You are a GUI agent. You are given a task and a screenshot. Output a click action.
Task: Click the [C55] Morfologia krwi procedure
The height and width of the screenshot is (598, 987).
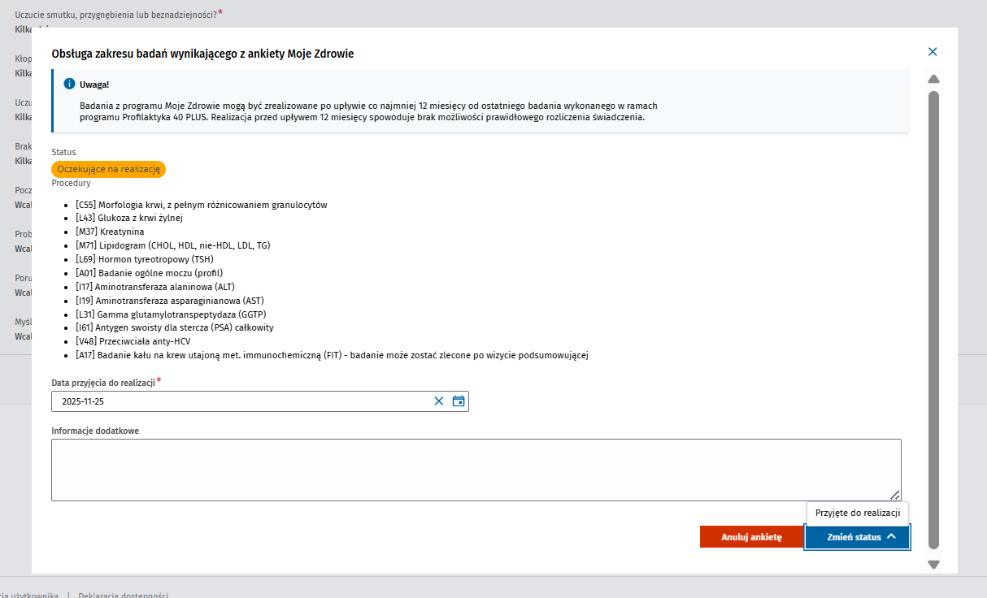[x=202, y=205]
